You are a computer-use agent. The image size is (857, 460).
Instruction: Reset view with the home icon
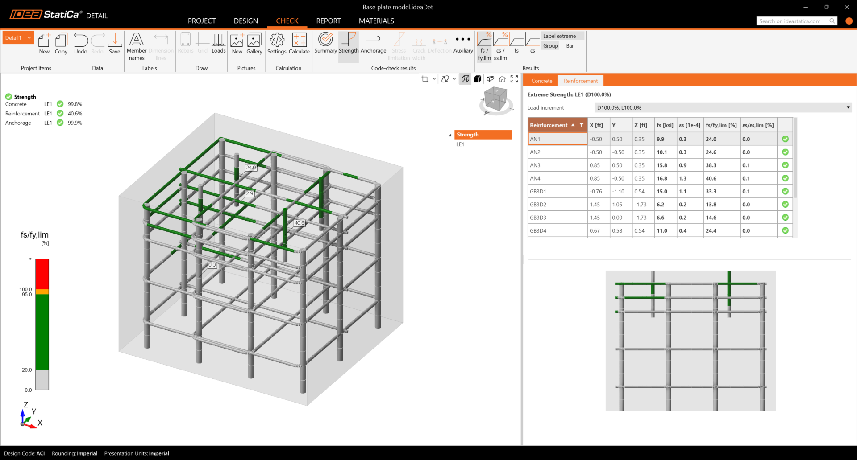pos(502,79)
